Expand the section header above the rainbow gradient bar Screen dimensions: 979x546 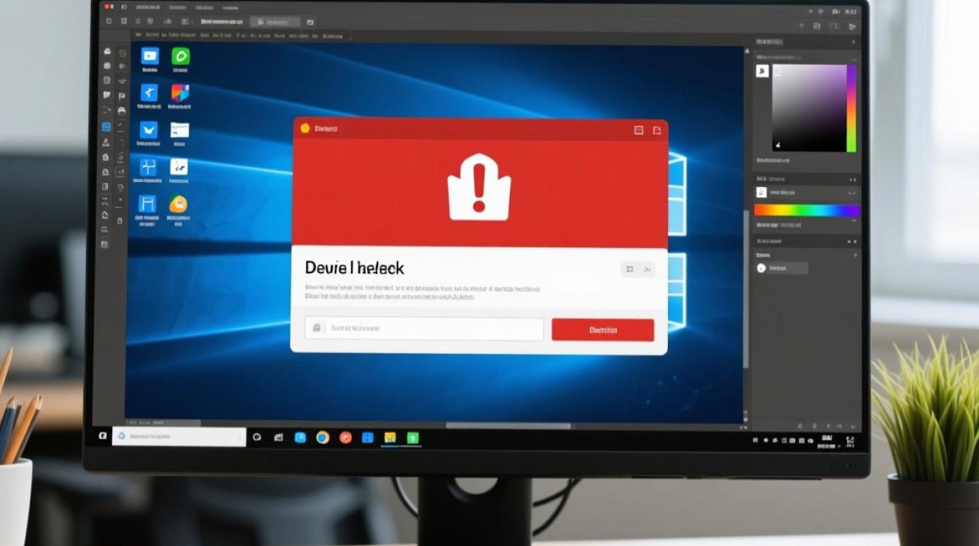click(x=853, y=178)
